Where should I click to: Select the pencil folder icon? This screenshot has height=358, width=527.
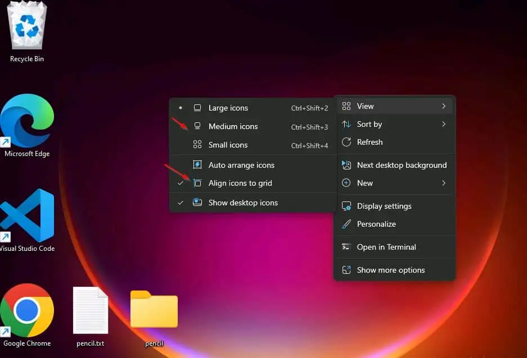[x=154, y=309]
